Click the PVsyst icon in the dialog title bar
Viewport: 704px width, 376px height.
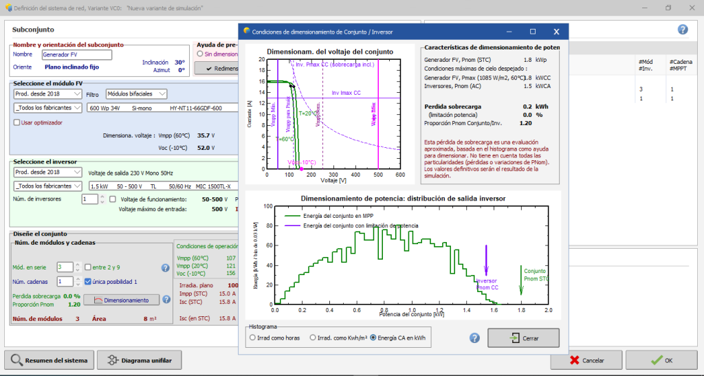click(246, 32)
